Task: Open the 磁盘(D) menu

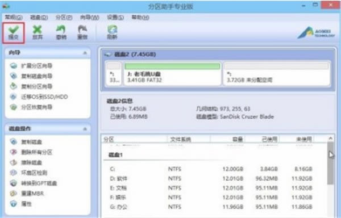Action: pos(39,17)
